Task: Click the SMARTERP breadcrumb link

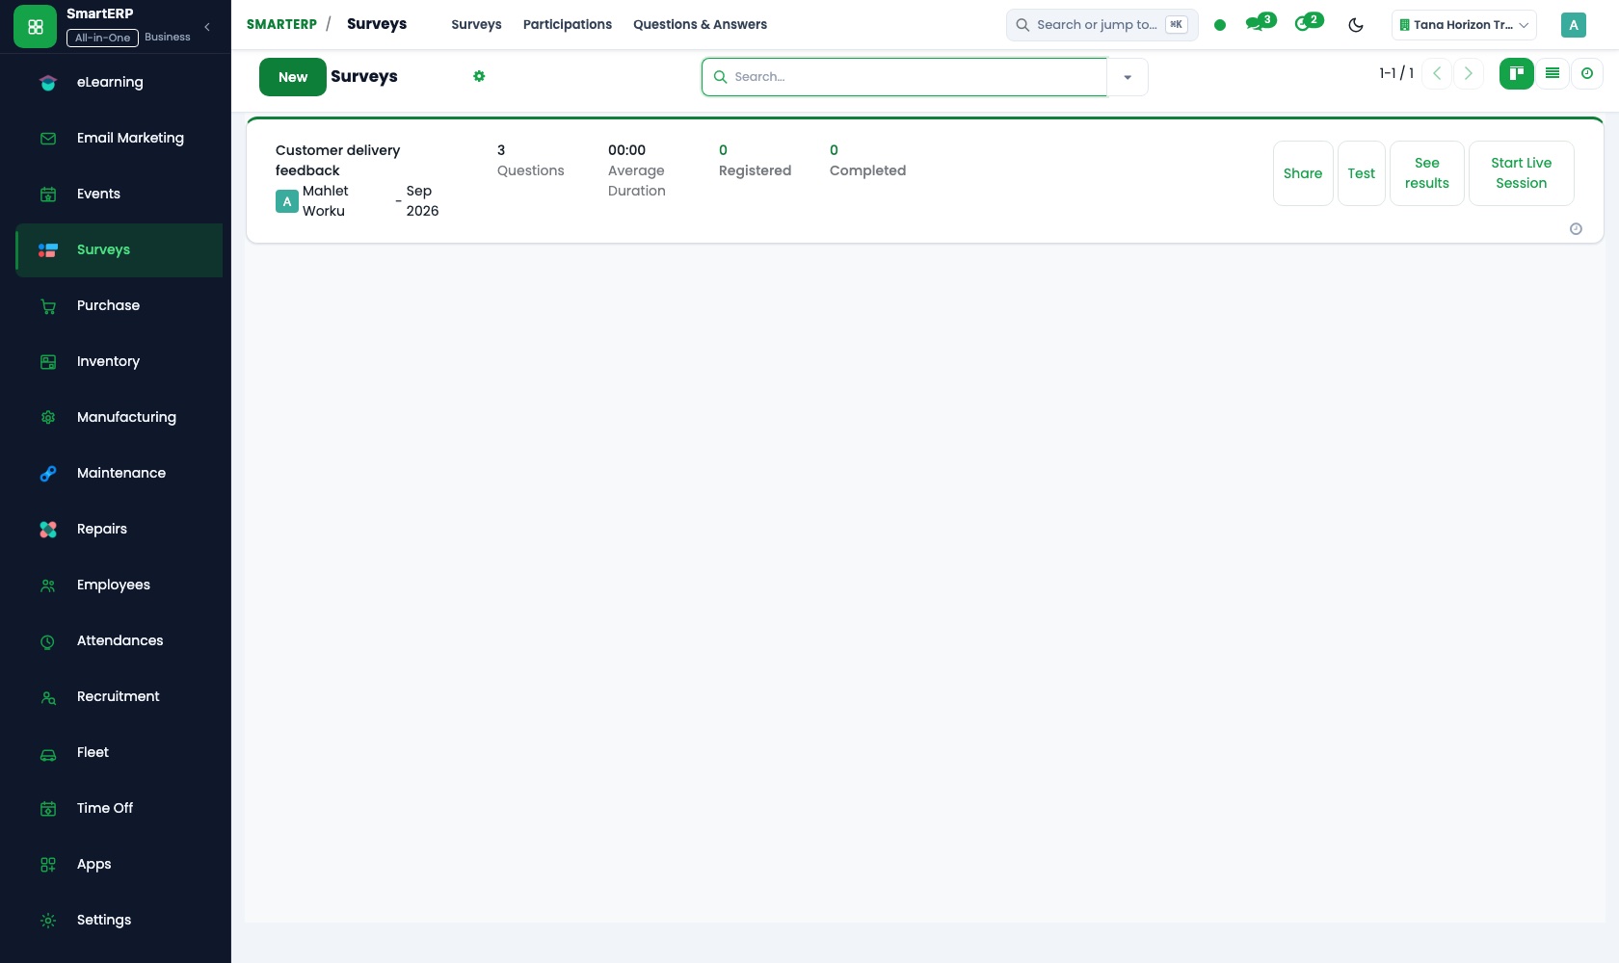Action: pos(281,24)
